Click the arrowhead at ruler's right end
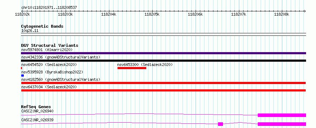 (305, 11)
